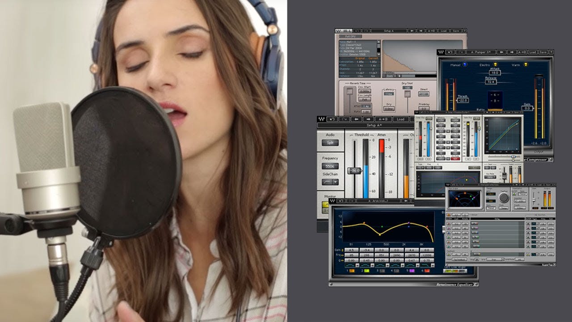
Task: Click A->B in the DeEsser toolbar
Action: pos(383,119)
